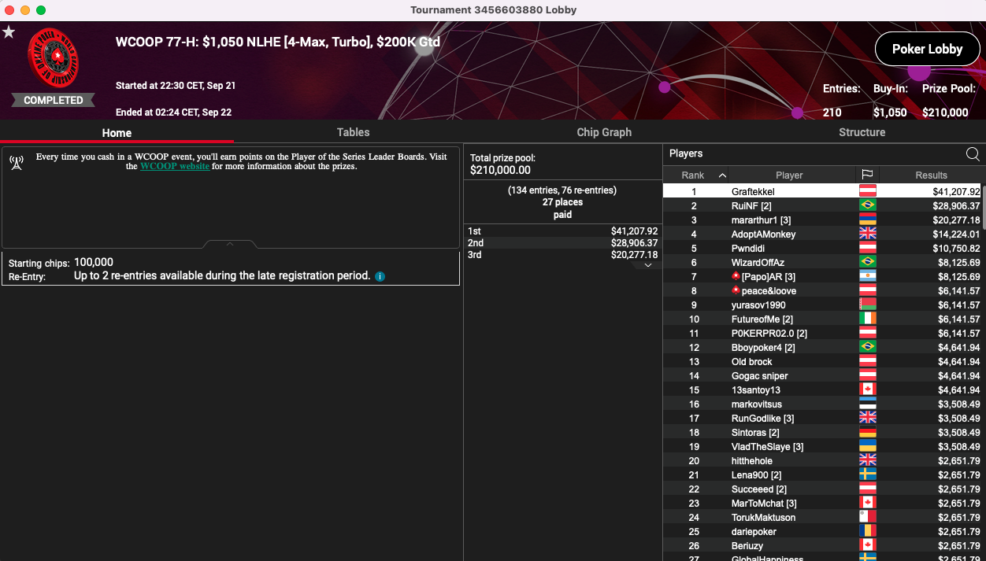The height and width of the screenshot is (561, 986).
Task: Select the Graftekkel player row
Action: click(x=822, y=191)
